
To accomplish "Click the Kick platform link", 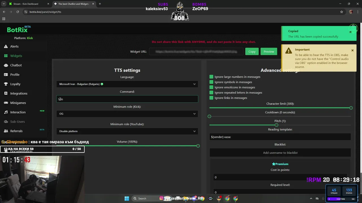I will click(x=30, y=38).
